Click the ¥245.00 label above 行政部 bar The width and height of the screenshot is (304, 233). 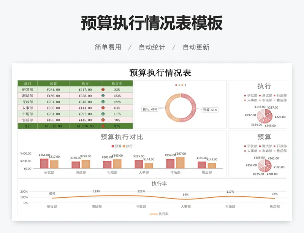pyautogui.click(x=117, y=155)
